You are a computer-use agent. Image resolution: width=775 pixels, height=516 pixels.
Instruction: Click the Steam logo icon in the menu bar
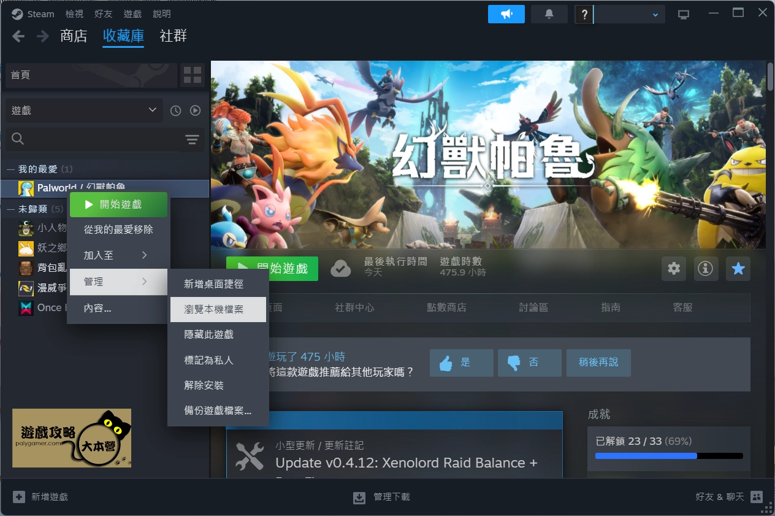[17, 13]
